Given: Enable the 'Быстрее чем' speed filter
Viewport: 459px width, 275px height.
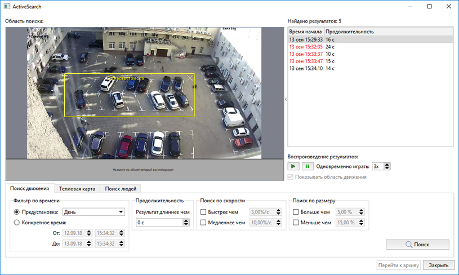Looking at the screenshot, I should coord(204,212).
